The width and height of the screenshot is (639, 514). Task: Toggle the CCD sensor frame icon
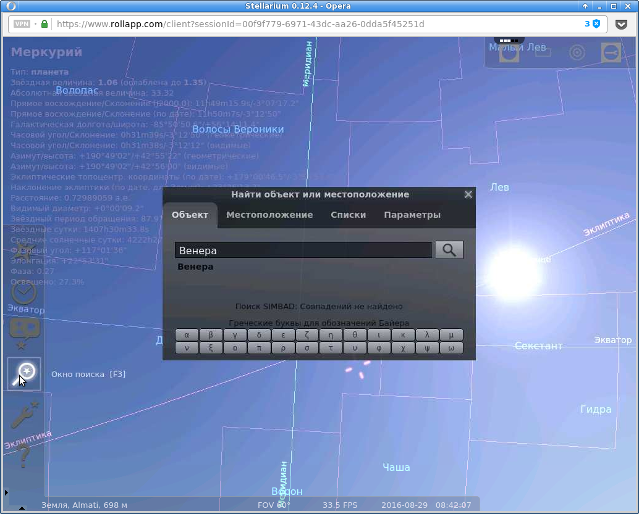(543, 52)
